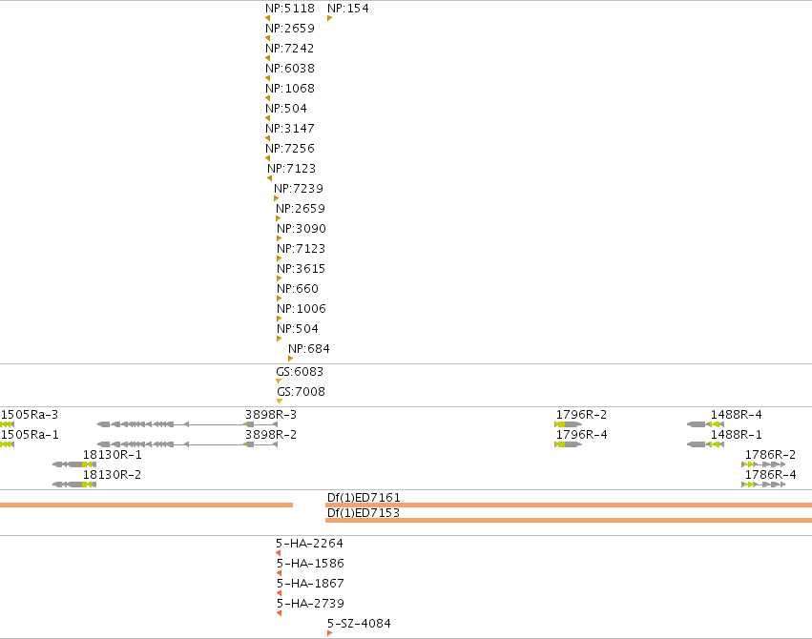Select the 3898R-3 label text
Screen dimensions: 812x639
click(271, 415)
